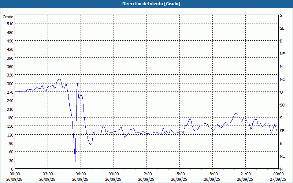Viewport: 293px width, 183px height.
Task: Pick the 150 tick label on left axis
Action: [10, 126]
